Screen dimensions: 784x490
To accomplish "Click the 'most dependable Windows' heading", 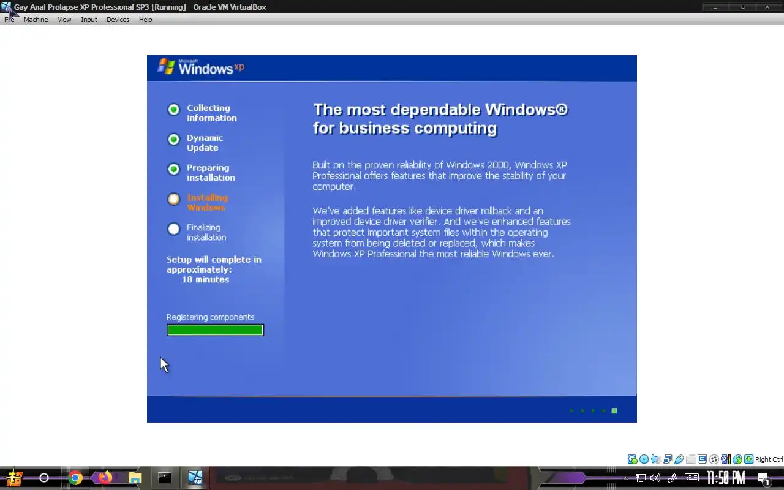I will click(x=440, y=119).
